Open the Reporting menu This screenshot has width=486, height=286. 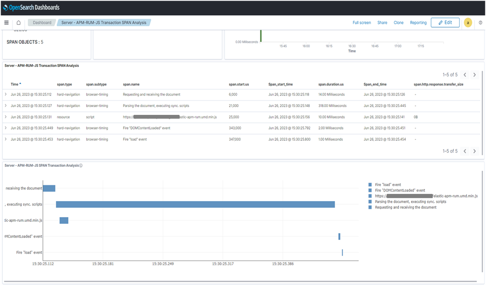(x=418, y=23)
